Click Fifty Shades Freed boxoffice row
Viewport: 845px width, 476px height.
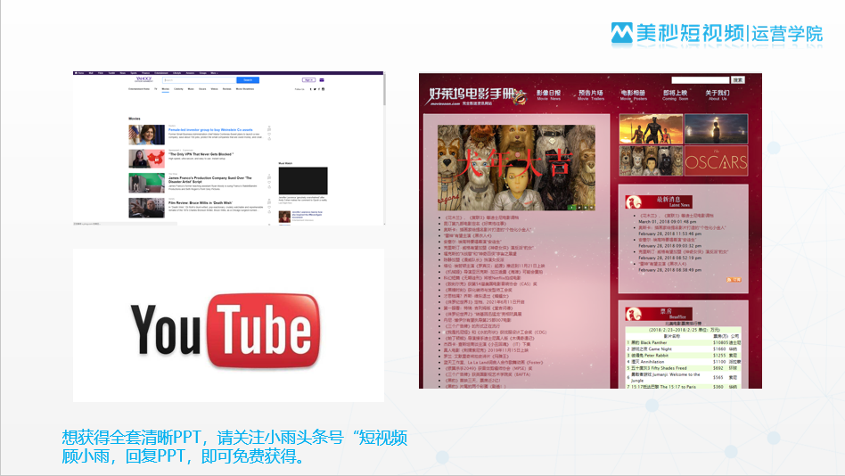684,368
